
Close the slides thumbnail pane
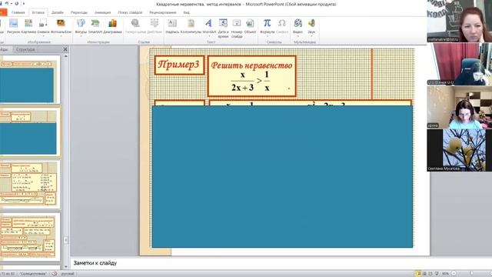[x=65, y=49]
